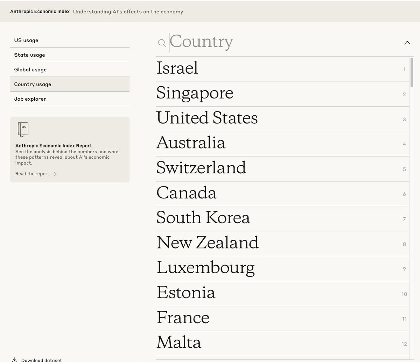Click the Anthropic Economic Index Report heading
Image resolution: width=420 pixels, height=362 pixels.
[x=54, y=146]
